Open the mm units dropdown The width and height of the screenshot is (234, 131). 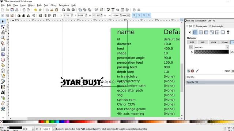point(128,15)
